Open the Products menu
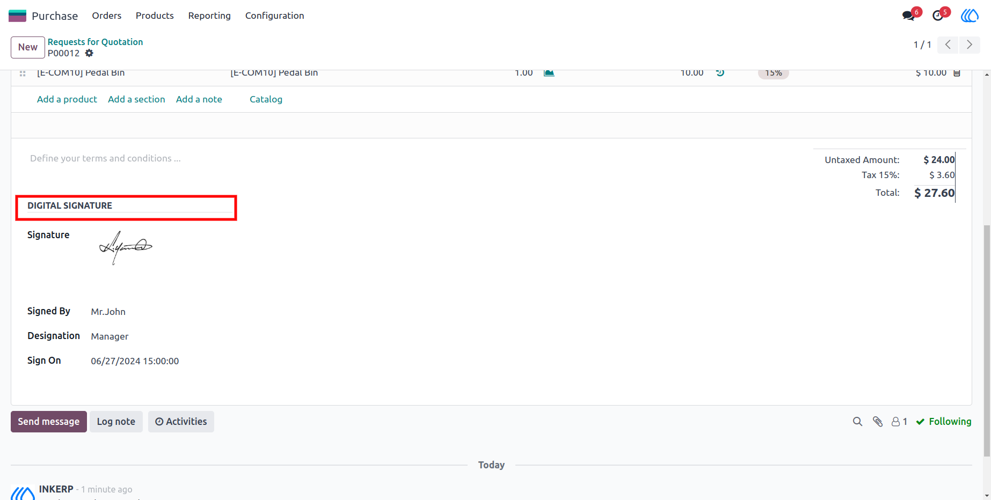The height and width of the screenshot is (500, 991). 155,16
